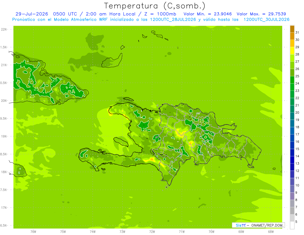The width and height of the screenshot is (304, 235).
Task: Select the yellow 28 legend color block
Action: (x=292, y=51)
